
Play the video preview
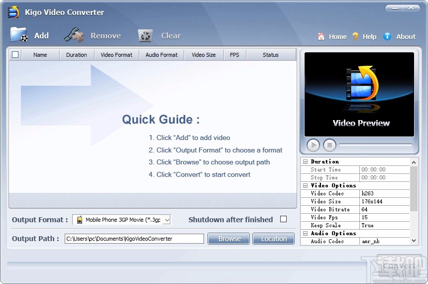click(313, 145)
